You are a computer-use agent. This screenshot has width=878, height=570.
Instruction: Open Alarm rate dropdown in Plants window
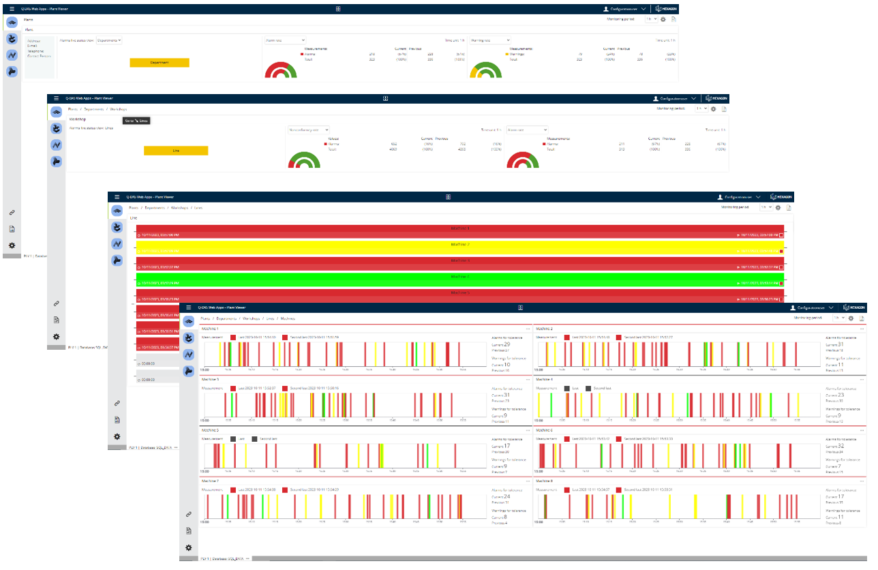tap(285, 41)
